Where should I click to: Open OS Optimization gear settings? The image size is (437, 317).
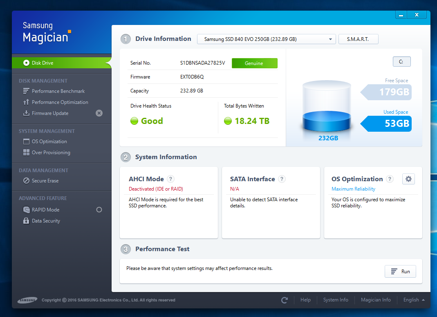pyautogui.click(x=408, y=179)
